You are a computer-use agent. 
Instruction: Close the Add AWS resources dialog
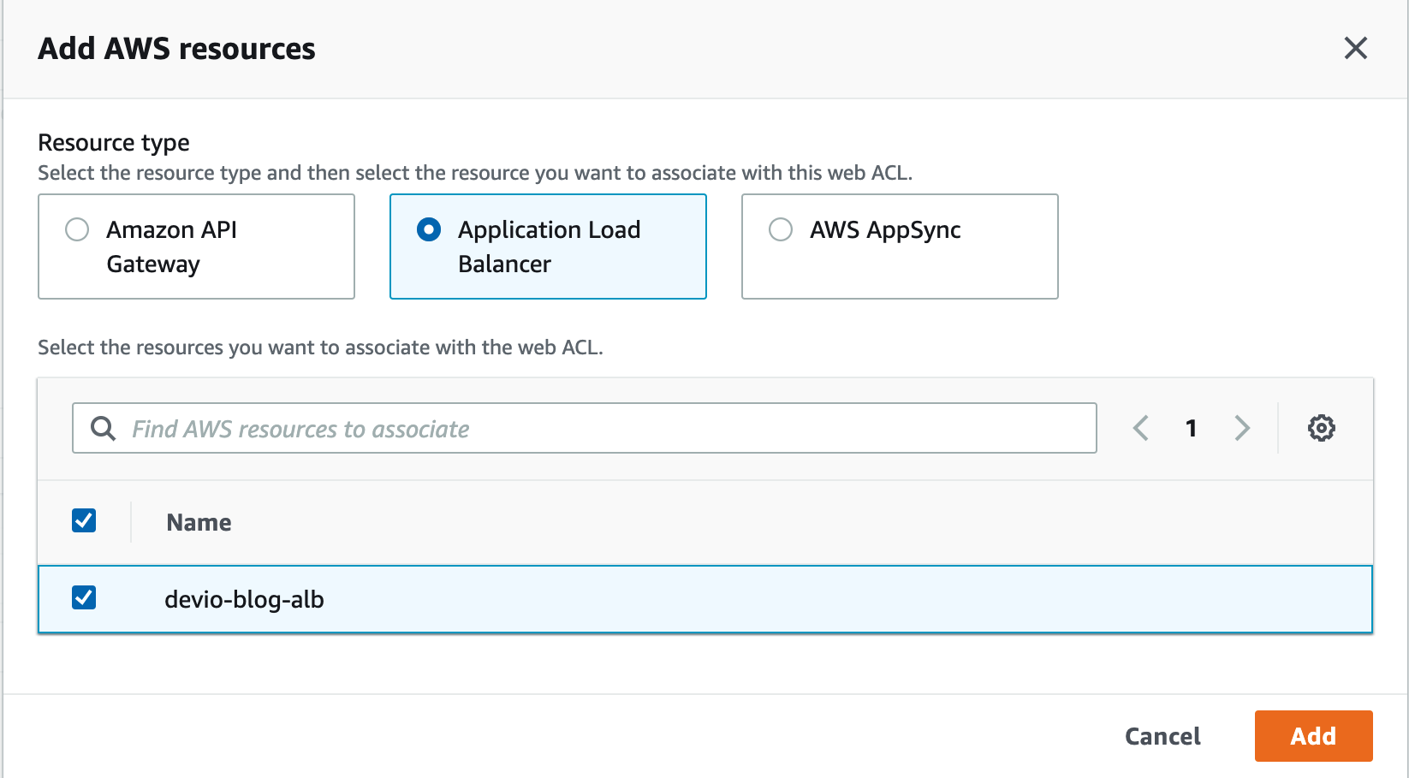pyautogui.click(x=1356, y=49)
